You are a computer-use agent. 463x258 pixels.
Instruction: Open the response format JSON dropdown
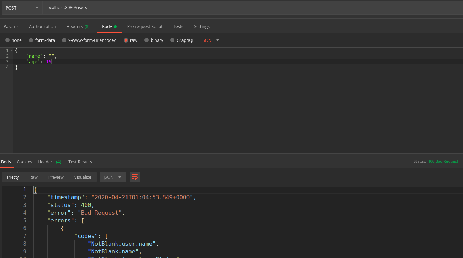click(x=113, y=177)
